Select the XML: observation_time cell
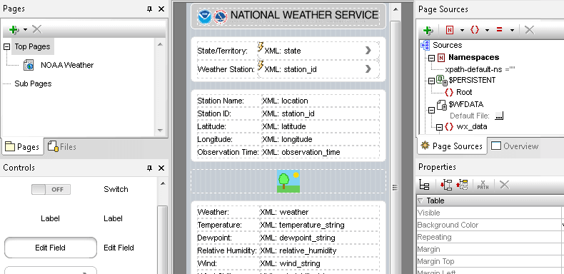 point(320,152)
